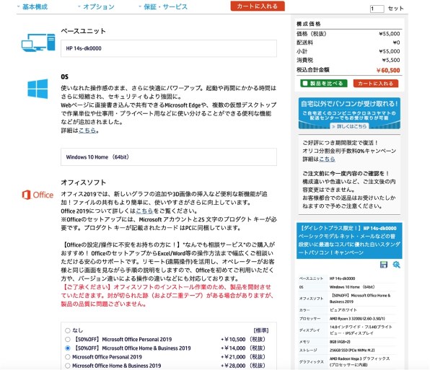430x370 pixels.
Task: Click the +¥14,000 (税抜) price
Action: tap(243, 348)
